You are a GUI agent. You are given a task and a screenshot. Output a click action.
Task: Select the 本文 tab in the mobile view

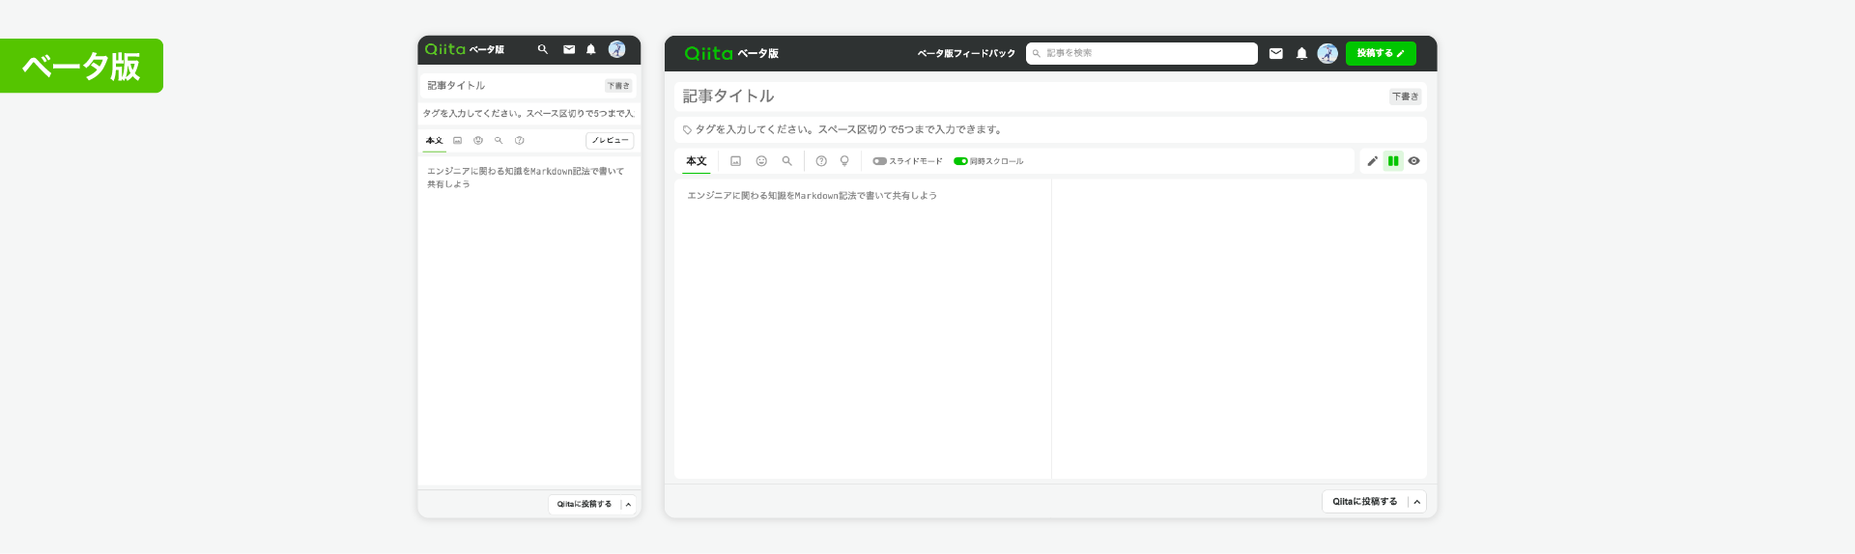[x=435, y=141]
